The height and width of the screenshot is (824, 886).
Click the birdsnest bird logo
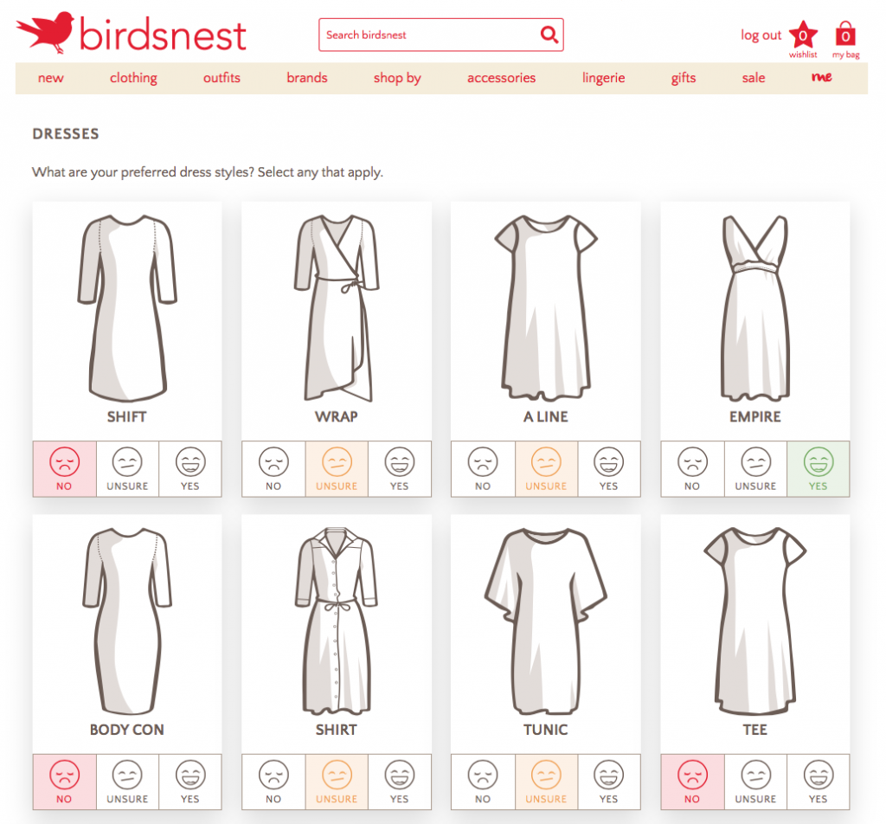[45, 32]
